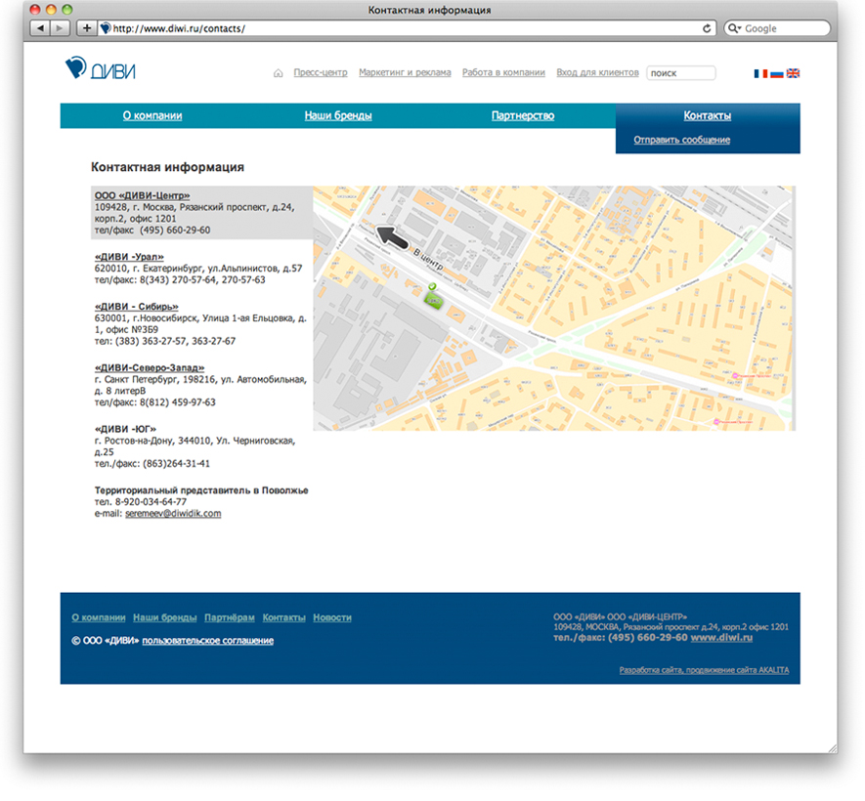Click the plus Add bookmark button

pyautogui.click(x=87, y=27)
